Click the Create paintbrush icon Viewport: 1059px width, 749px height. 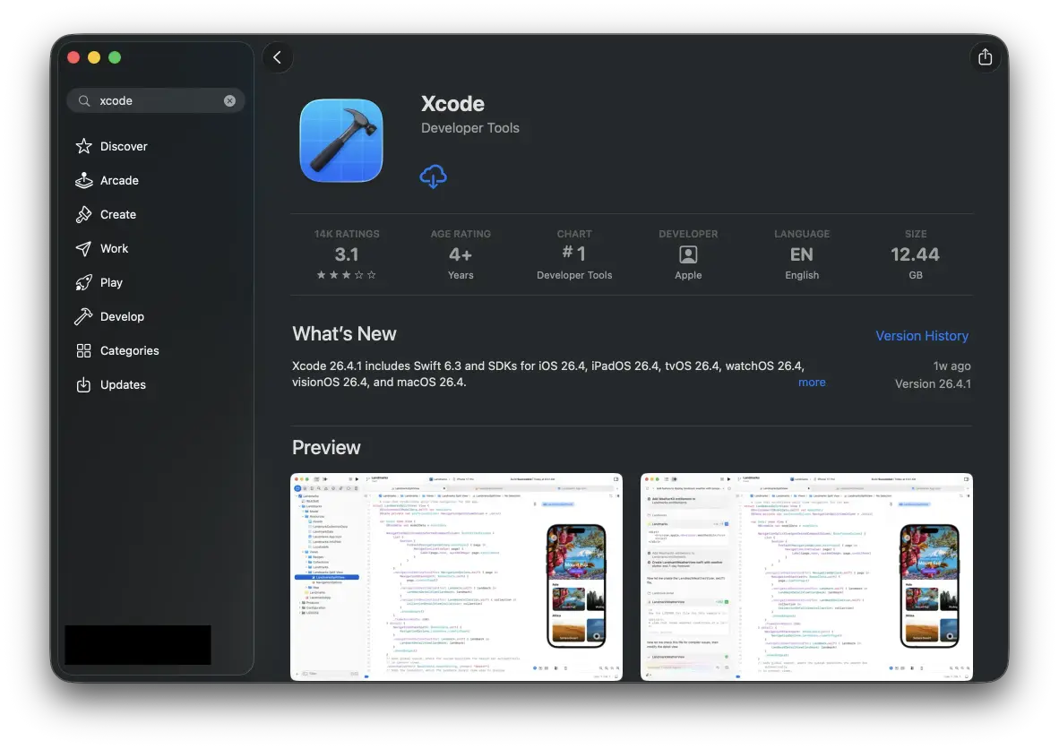pos(83,214)
